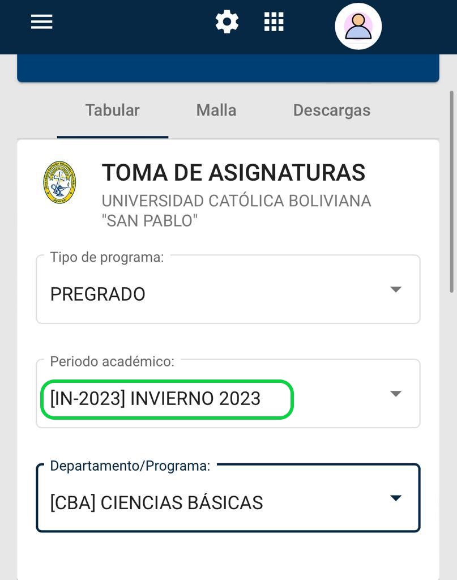Expand the Tipo de programa dropdown arrow
457x580 pixels.
pos(396,289)
